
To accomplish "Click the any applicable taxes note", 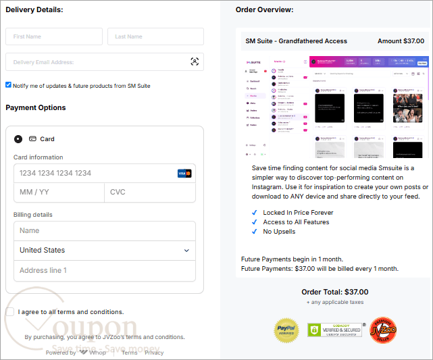I will (334, 302).
